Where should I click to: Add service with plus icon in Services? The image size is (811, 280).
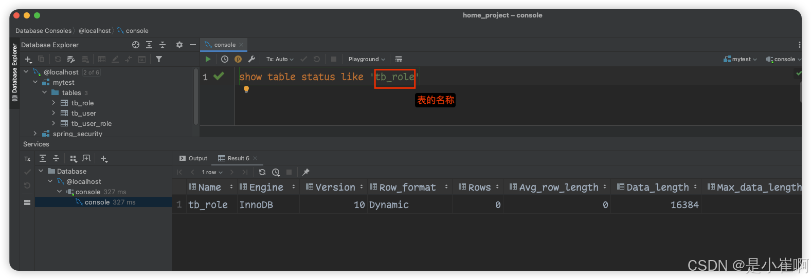(103, 158)
